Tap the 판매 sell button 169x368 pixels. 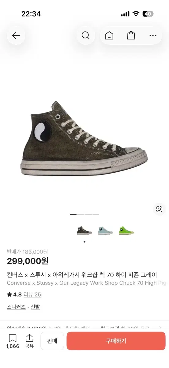[x=52, y=341]
